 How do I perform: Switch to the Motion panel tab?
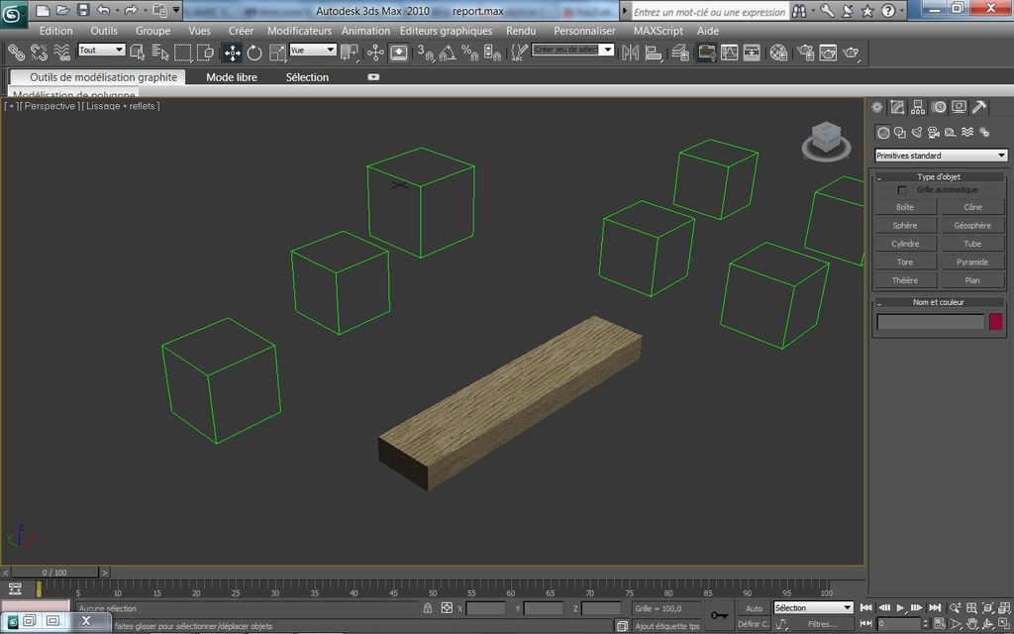pyautogui.click(x=939, y=107)
